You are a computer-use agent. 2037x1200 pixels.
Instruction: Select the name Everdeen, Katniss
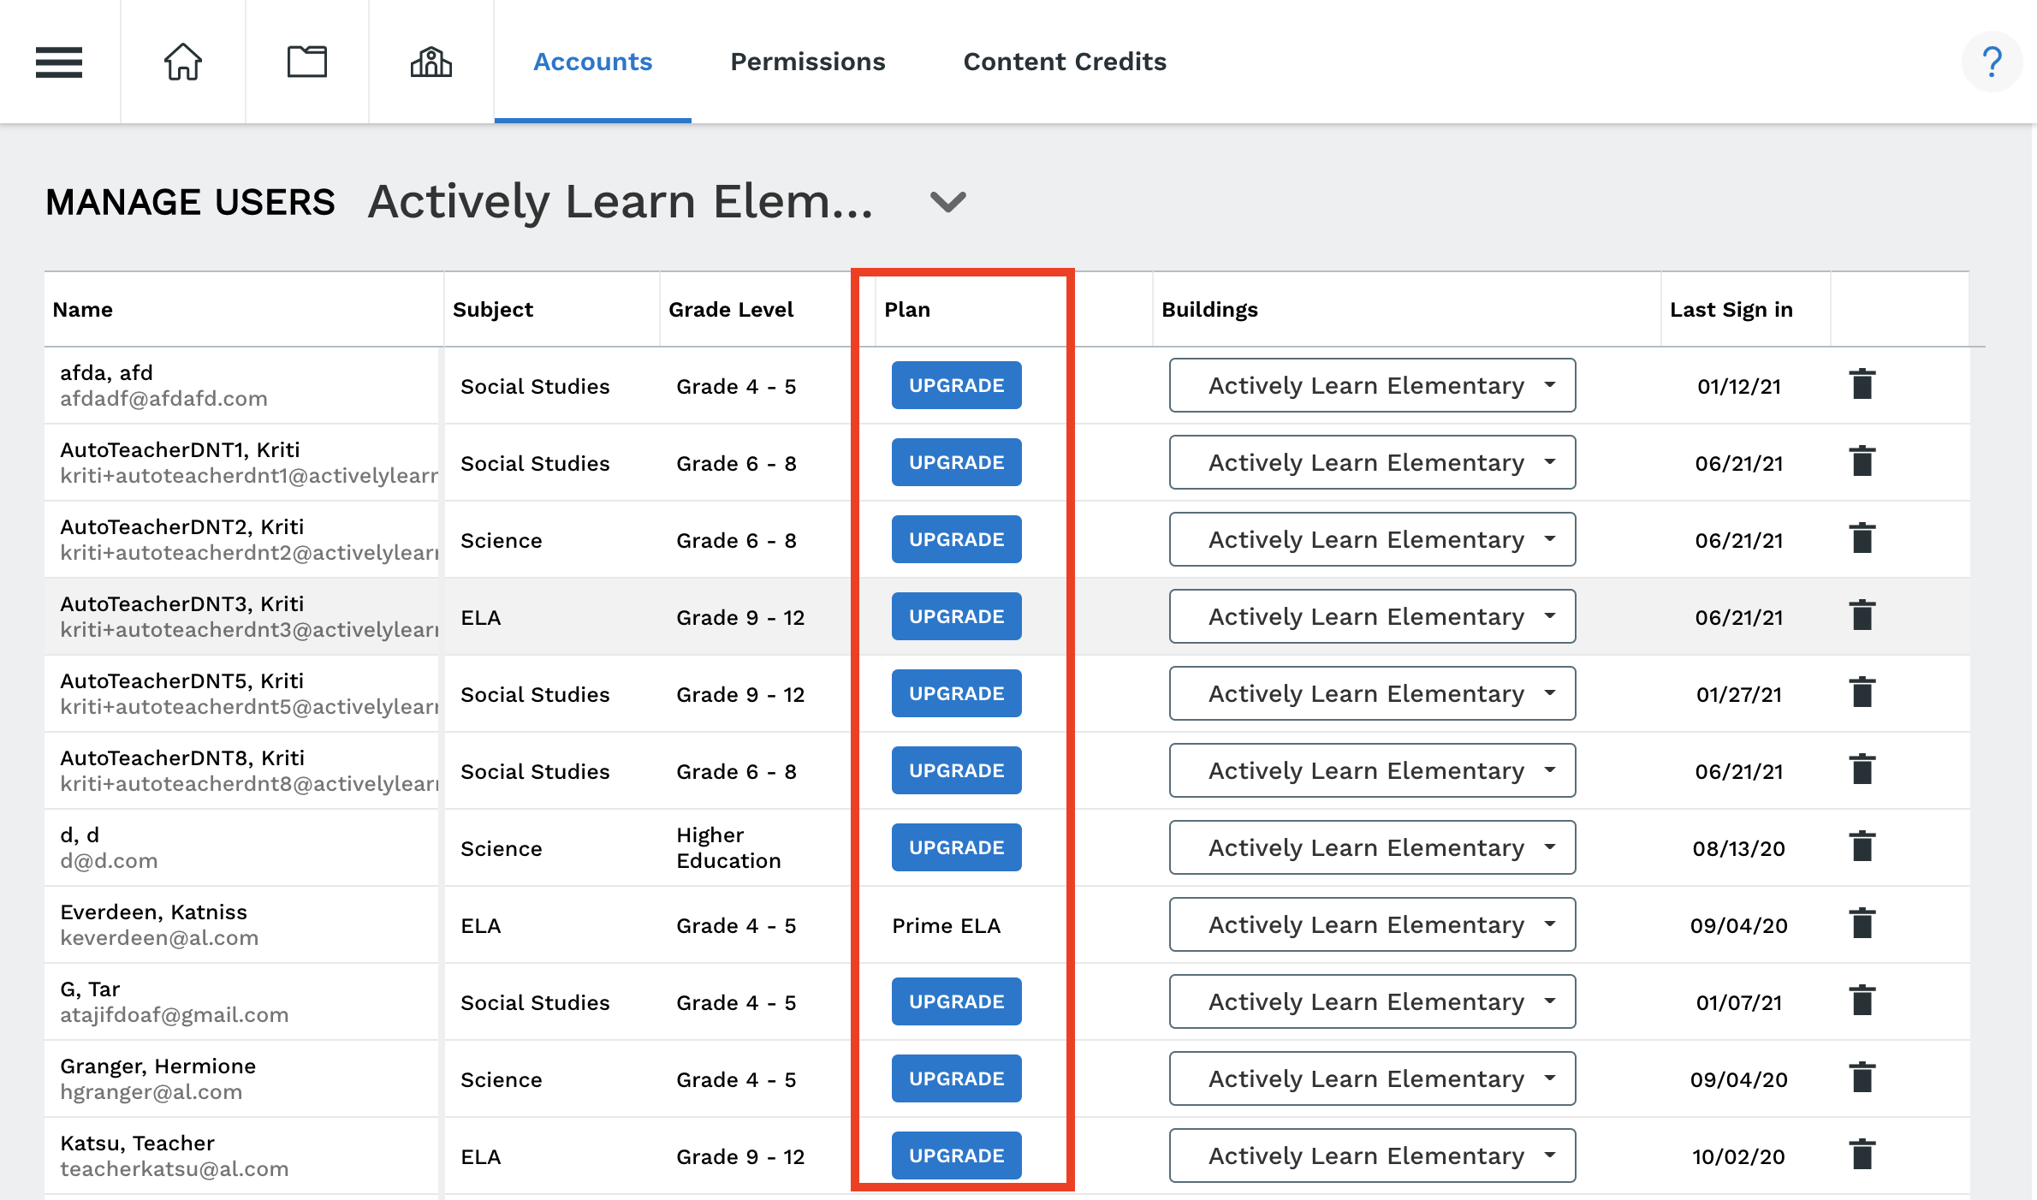pyautogui.click(x=153, y=912)
